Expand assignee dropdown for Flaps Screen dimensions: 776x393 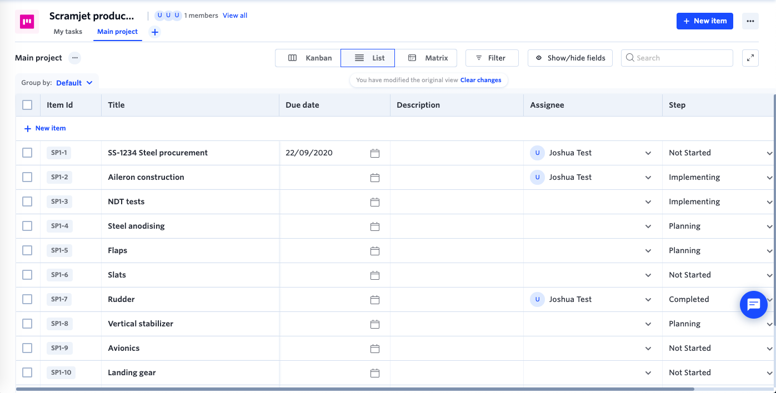click(x=648, y=251)
